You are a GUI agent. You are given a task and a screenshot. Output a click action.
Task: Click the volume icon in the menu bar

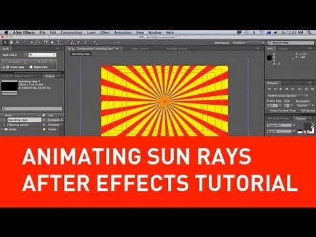tap(276, 32)
